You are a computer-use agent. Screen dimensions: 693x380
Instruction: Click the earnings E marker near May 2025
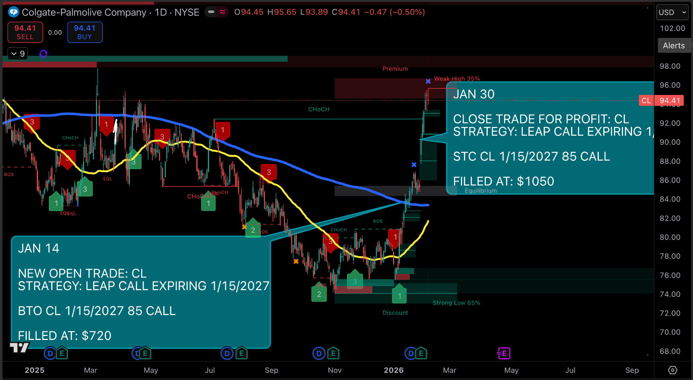(145, 353)
